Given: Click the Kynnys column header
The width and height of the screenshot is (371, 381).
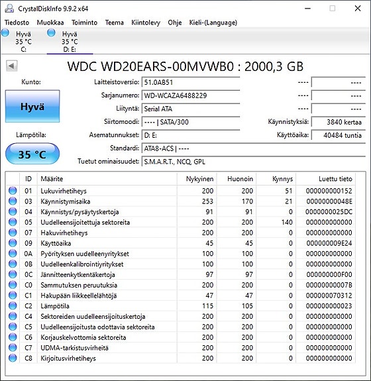Looking at the screenshot, I should (276, 179).
